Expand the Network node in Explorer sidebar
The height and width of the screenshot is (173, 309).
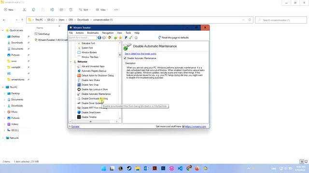click(x=3, y=138)
